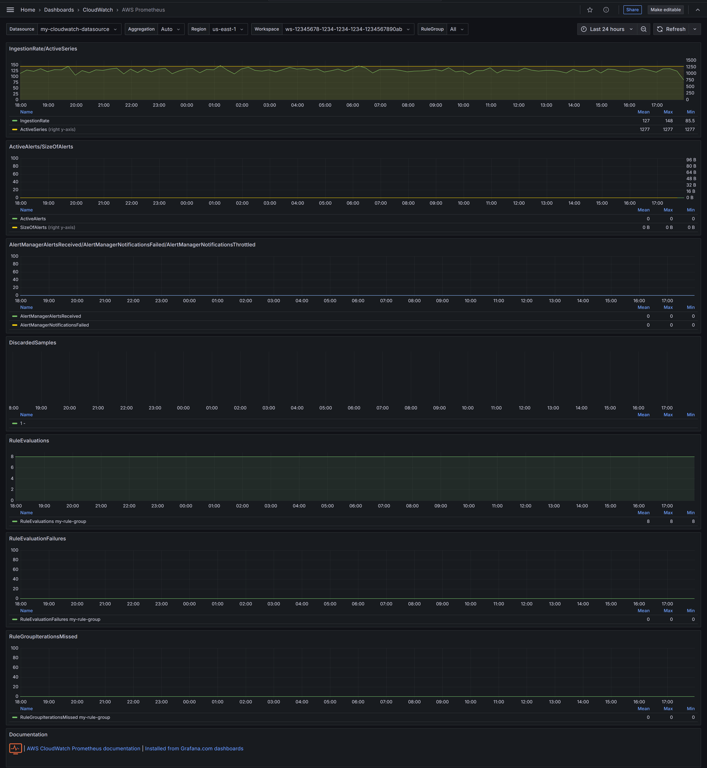Click AWS Prometheus breadcrumb title
The width and height of the screenshot is (707, 768).
(x=143, y=10)
